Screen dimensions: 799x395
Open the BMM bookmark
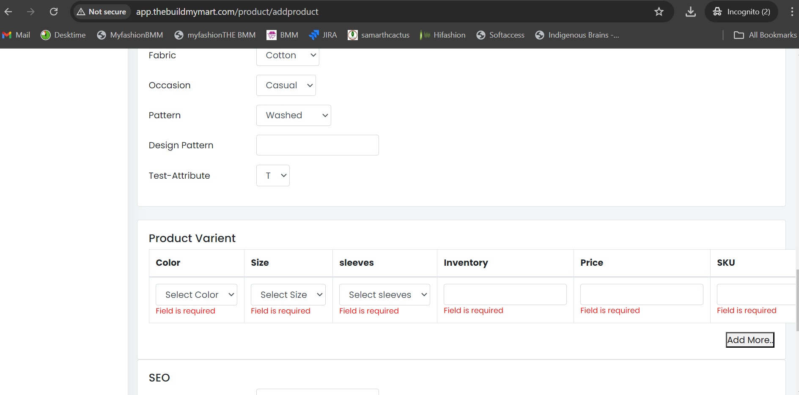coord(283,35)
